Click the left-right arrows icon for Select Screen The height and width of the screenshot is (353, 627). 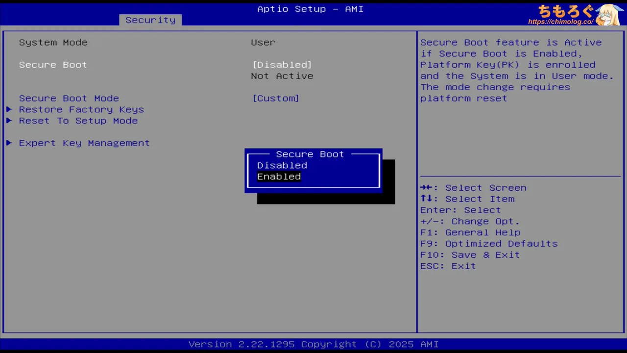pos(426,188)
